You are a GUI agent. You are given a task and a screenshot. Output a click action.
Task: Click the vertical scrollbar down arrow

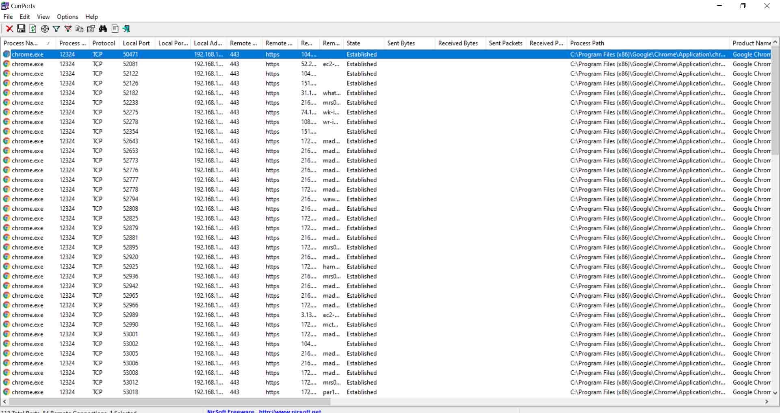pos(775,393)
